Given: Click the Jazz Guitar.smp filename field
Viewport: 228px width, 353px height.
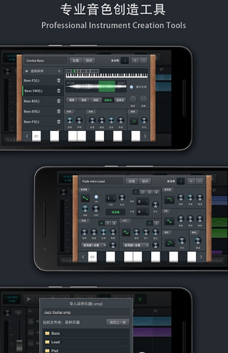Looking at the screenshot, I should 86,312.
